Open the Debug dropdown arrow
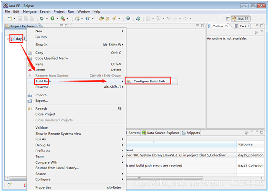269x192 pixels. (47, 18)
